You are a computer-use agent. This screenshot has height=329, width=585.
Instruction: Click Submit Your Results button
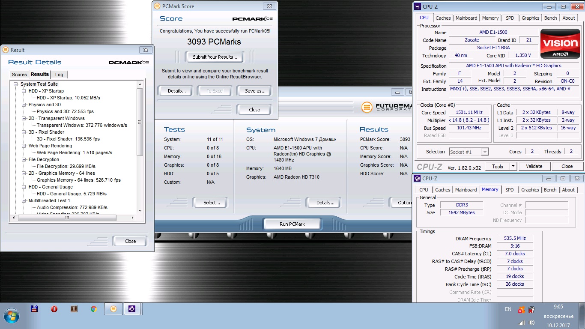[x=215, y=57]
